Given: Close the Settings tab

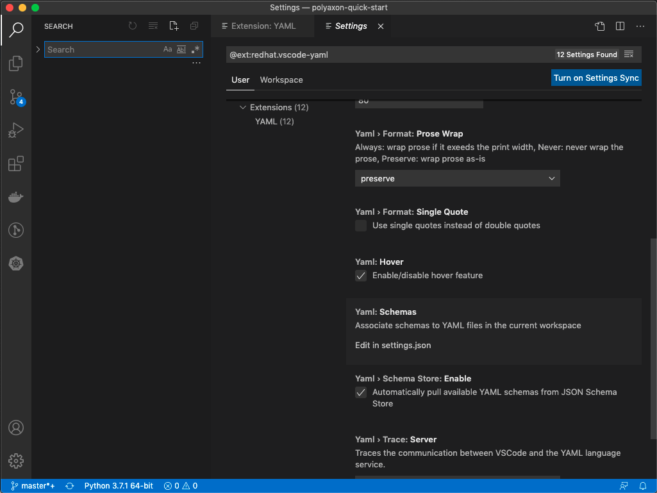Looking at the screenshot, I should pos(381,26).
